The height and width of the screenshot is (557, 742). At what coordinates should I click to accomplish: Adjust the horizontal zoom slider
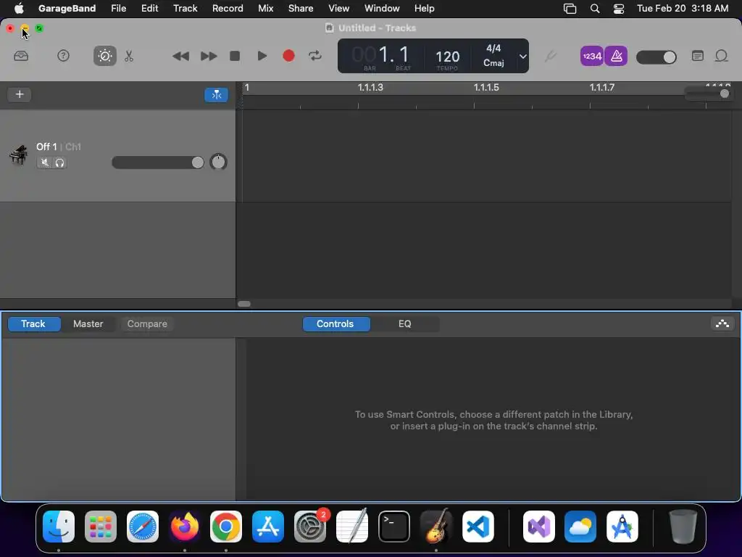707,94
